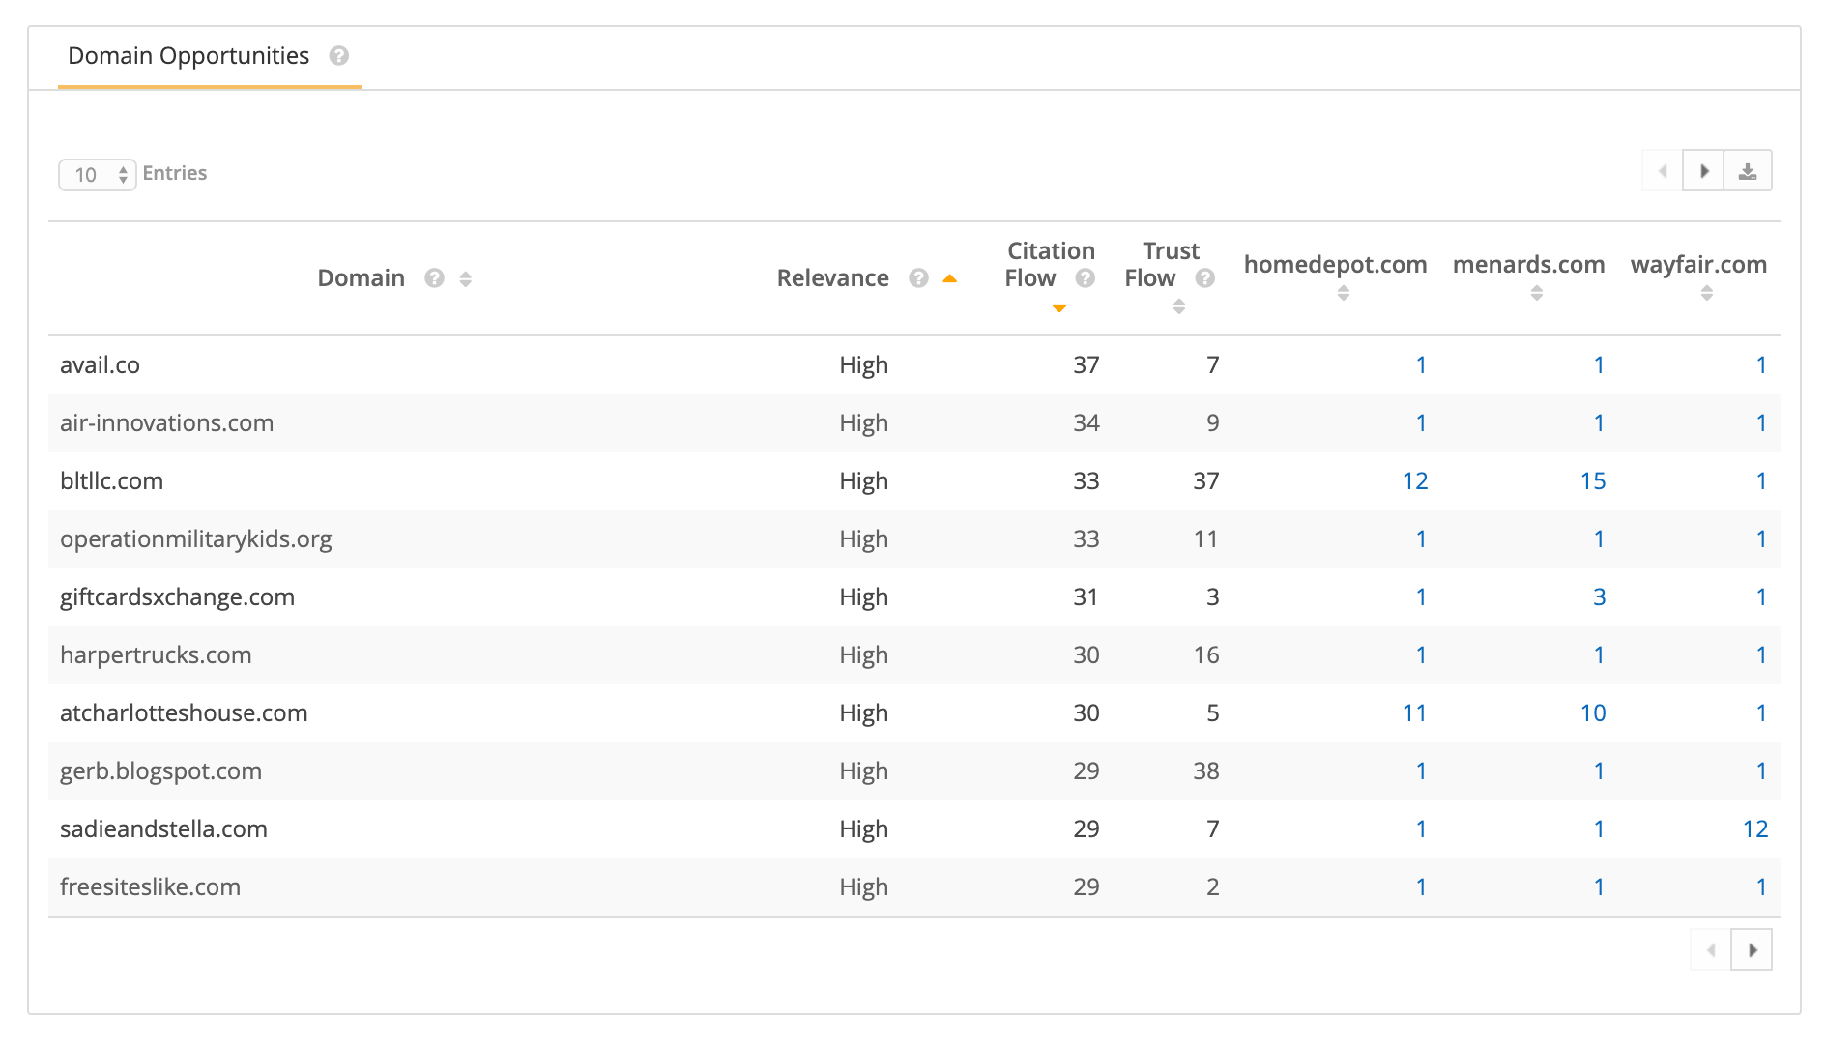The width and height of the screenshot is (1825, 1046).
Task: Select giftcardsxchange.com domain
Action: pyautogui.click(x=178, y=597)
